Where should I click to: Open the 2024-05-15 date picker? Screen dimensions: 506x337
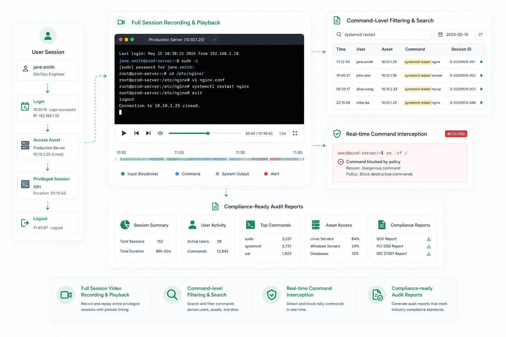tap(453, 35)
